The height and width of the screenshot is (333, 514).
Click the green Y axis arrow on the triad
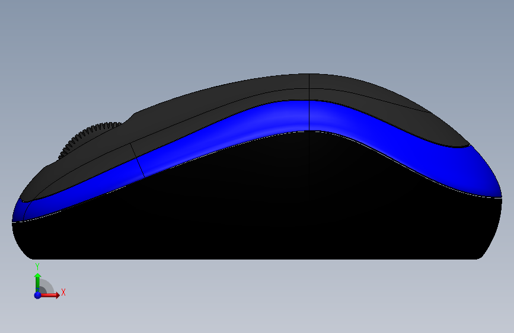coord(38,282)
